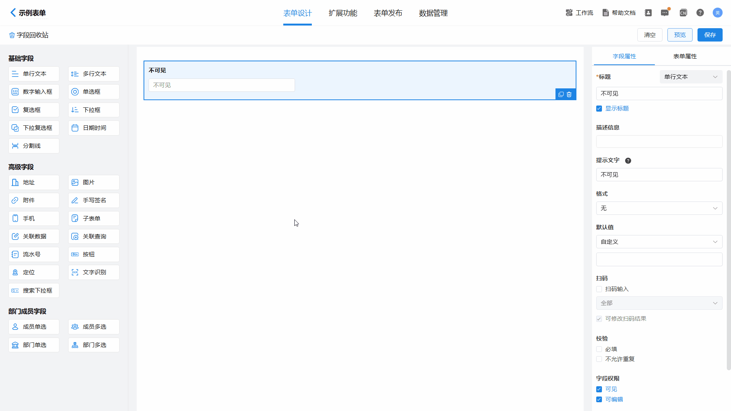Screen dimensions: 731x411
Task: Open the 格式 dropdown showing 无
Action: point(659,208)
